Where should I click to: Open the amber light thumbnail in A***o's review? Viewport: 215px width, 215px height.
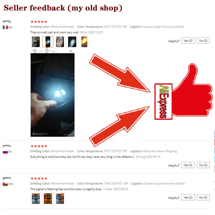click(84, 42)
